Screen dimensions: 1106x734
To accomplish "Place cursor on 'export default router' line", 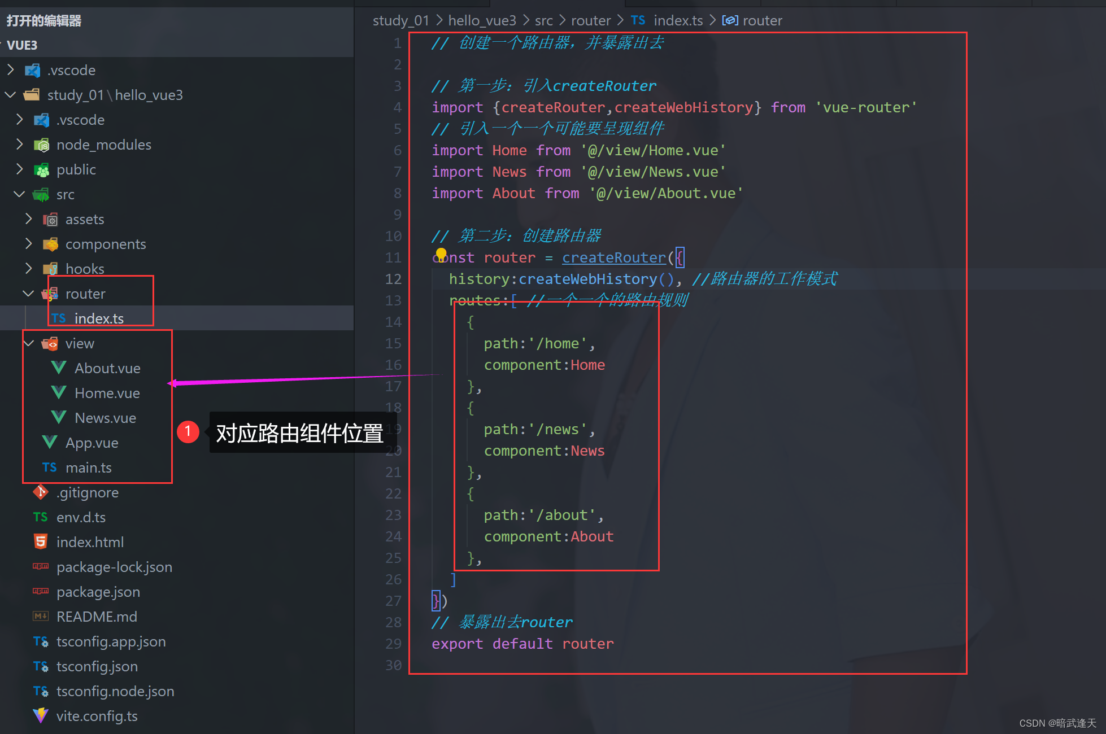I will [522, 644].
